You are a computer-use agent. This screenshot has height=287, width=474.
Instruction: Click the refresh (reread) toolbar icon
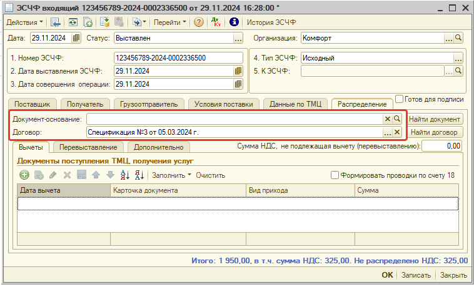(73, 22)
